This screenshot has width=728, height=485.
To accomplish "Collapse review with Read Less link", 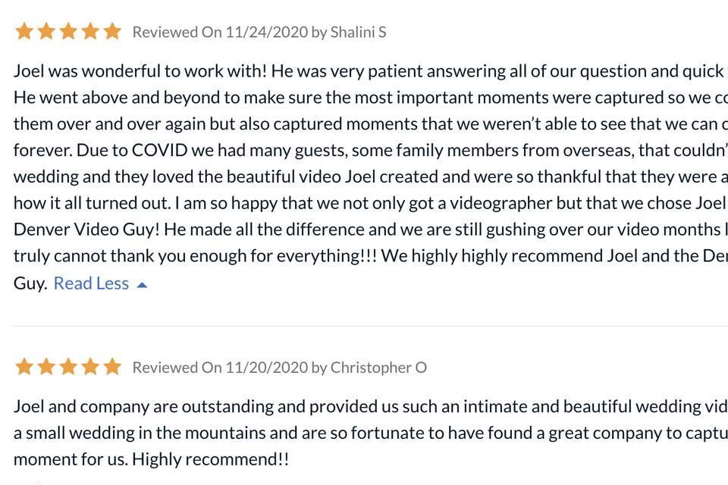I will coord(91,283).
